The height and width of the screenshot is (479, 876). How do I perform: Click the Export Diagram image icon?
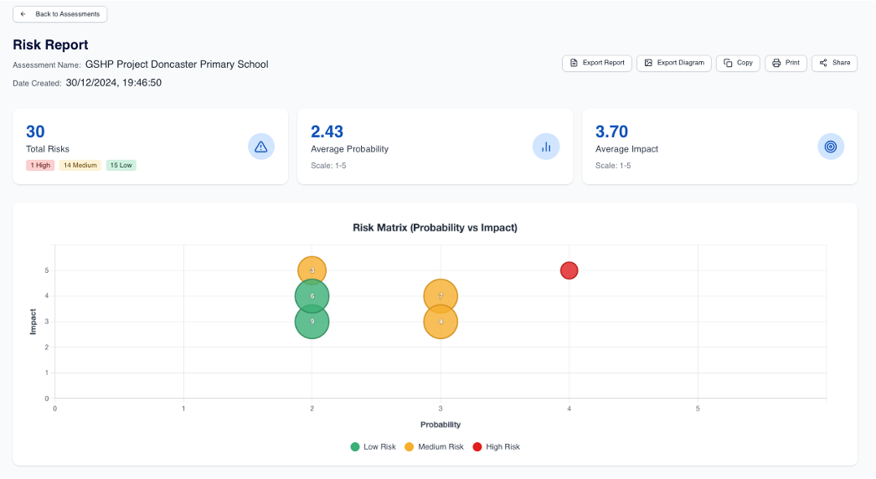(x=648, y=63)
